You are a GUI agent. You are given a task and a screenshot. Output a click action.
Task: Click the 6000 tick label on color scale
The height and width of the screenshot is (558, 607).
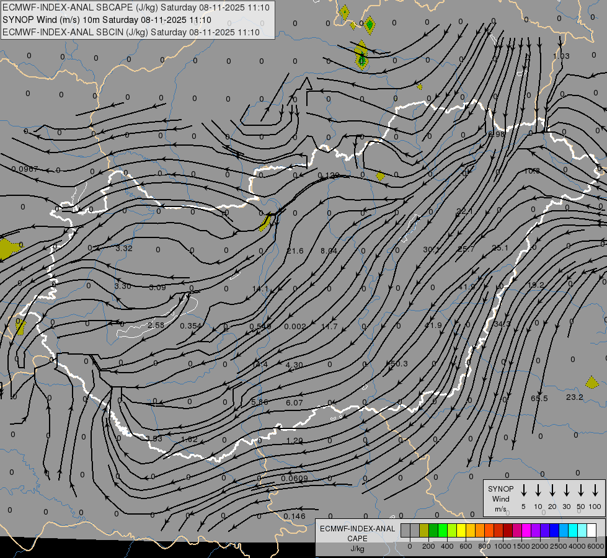click(596, 546)
